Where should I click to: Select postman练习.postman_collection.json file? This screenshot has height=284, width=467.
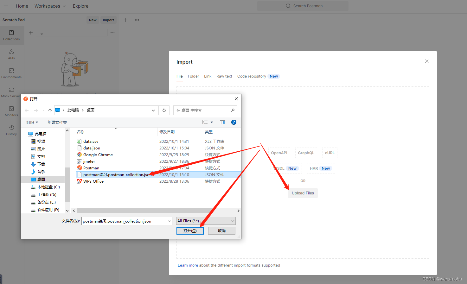pos(117,175)
